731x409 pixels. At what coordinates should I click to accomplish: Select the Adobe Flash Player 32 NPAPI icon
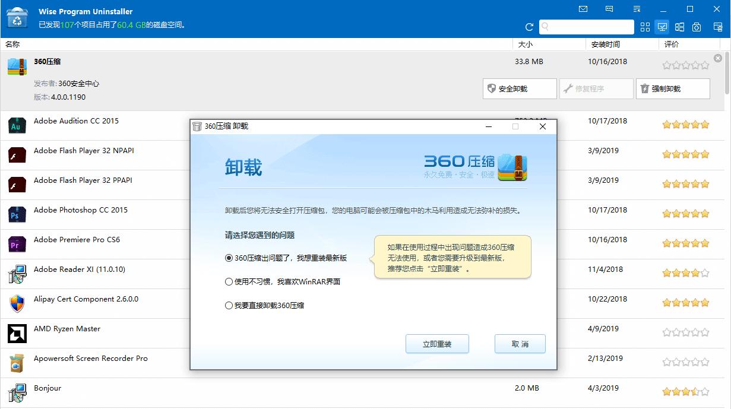pos(17,156)
